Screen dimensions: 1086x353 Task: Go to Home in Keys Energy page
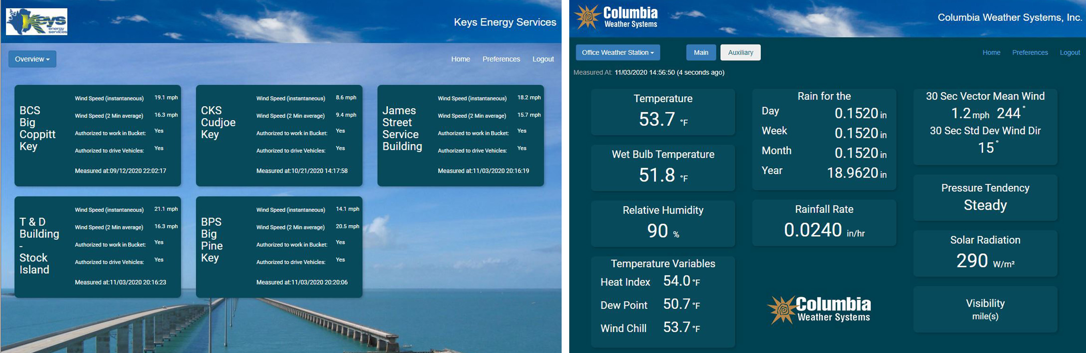460,59
